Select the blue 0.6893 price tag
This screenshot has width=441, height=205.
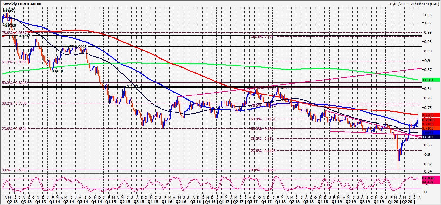pos(431,133)
